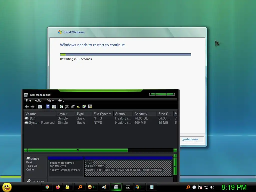This screenshot has height=192, width=256.
Task: Click the Forward arrow in Disk Management toolbar
Action: pos(32,106)
